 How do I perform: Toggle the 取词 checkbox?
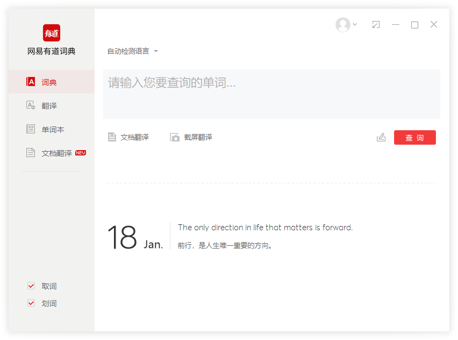click(31, 286)
